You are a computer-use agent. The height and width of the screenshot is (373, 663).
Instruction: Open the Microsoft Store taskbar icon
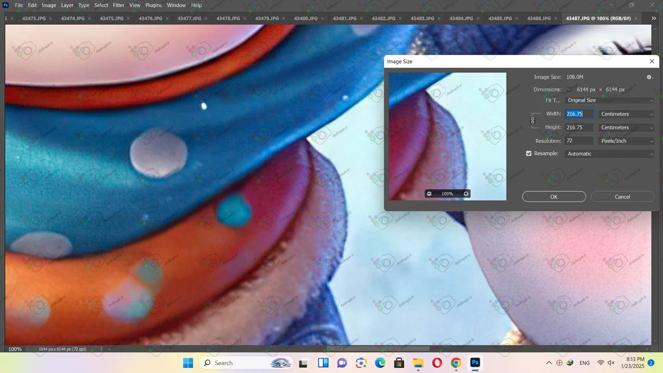399,363
